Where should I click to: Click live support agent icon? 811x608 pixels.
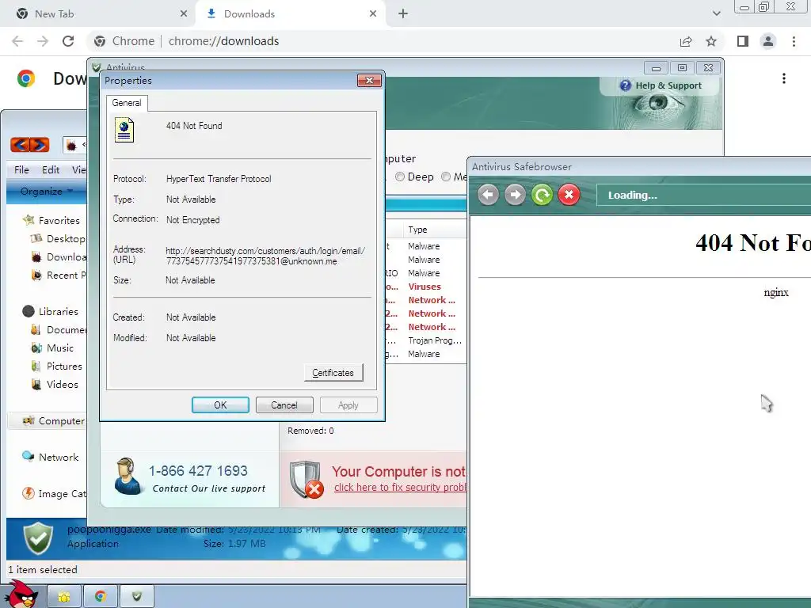128,476
